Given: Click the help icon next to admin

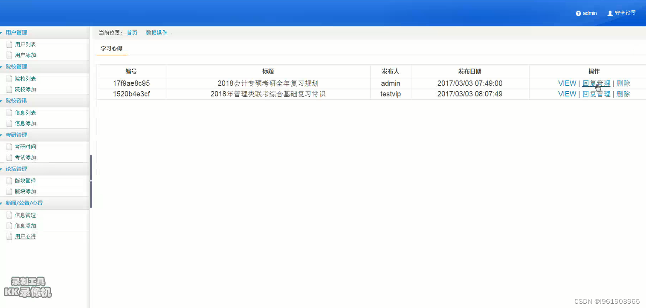Looking at the screenshot, I should pyautogui.click(x=578, y=13).
